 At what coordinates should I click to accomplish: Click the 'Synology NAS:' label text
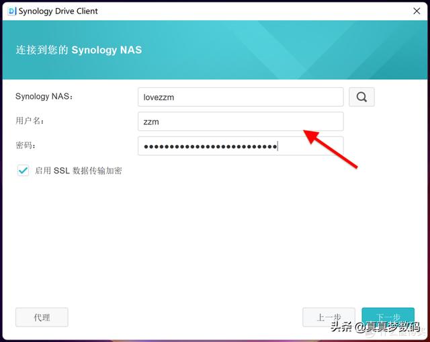[44, 97]
